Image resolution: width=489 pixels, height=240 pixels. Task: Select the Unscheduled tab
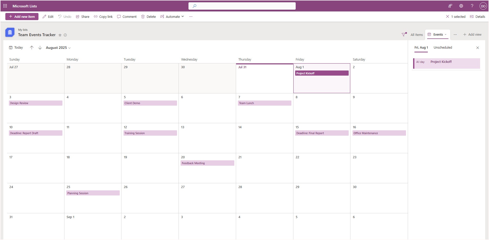pyautogui.click(x=443, y=48)
